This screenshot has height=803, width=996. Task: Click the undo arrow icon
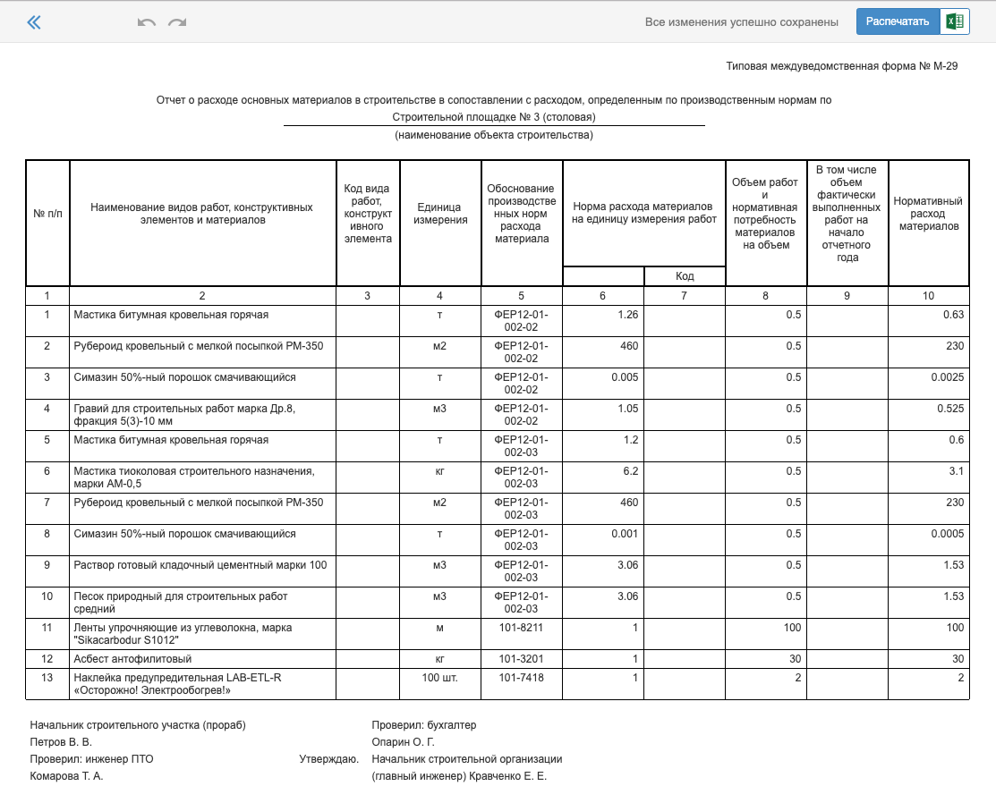coord(146,23)
